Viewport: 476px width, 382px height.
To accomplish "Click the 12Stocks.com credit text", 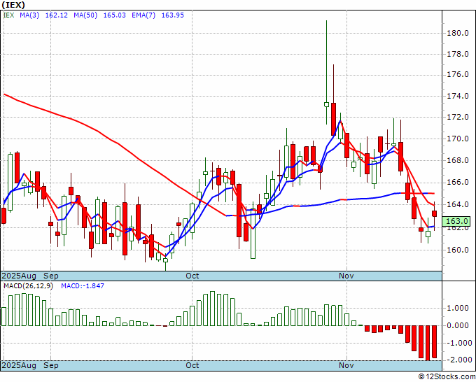I will point(447,377).
